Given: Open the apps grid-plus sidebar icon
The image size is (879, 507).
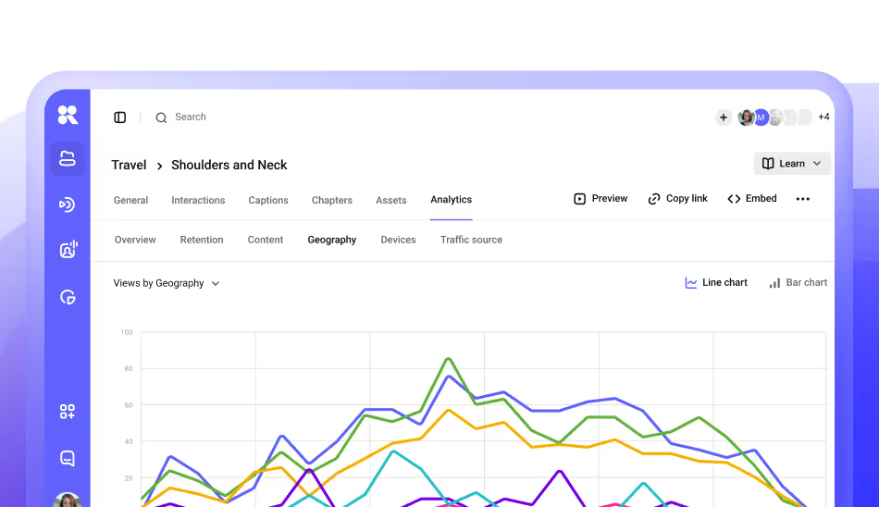Looking at the screenshot, I should coord(68,412).
